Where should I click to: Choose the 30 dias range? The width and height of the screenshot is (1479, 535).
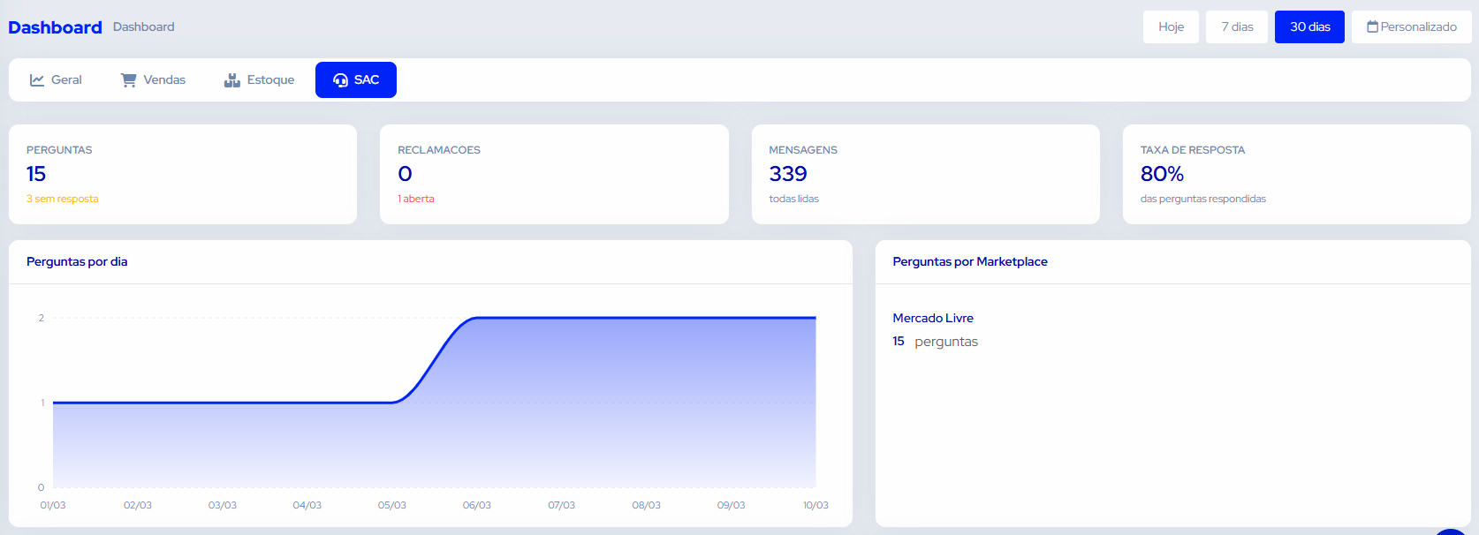pos(1309,27)
